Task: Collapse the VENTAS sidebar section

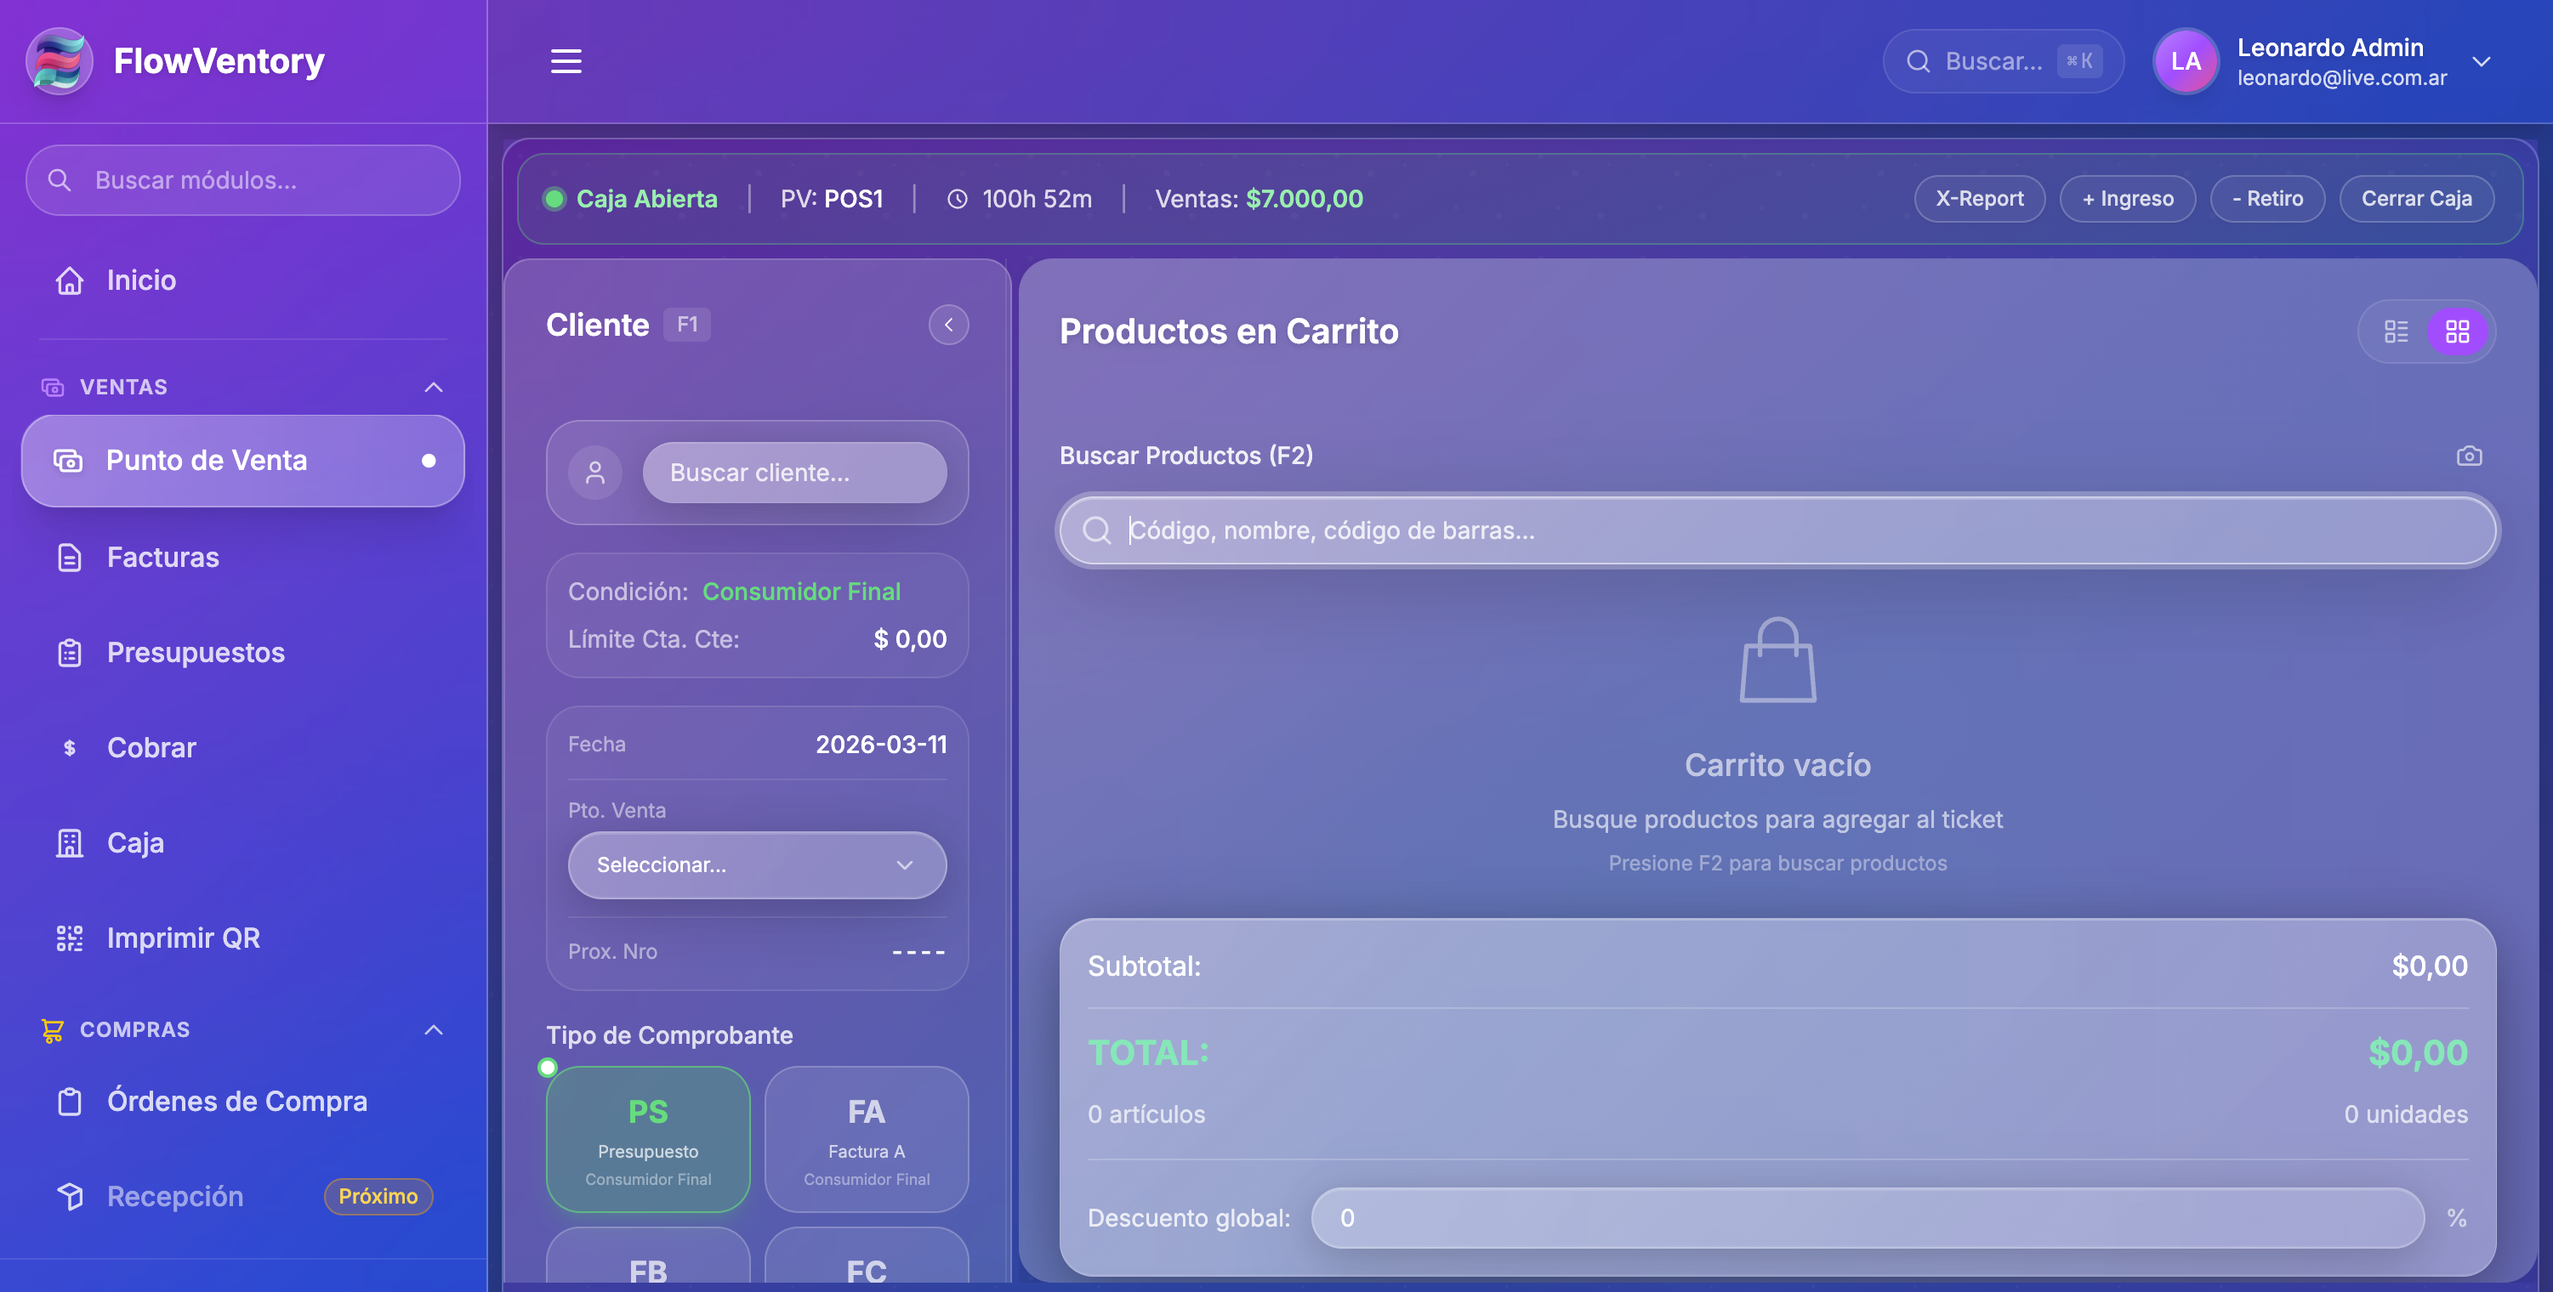Action: pyautogui.click(x=433, y=388)
